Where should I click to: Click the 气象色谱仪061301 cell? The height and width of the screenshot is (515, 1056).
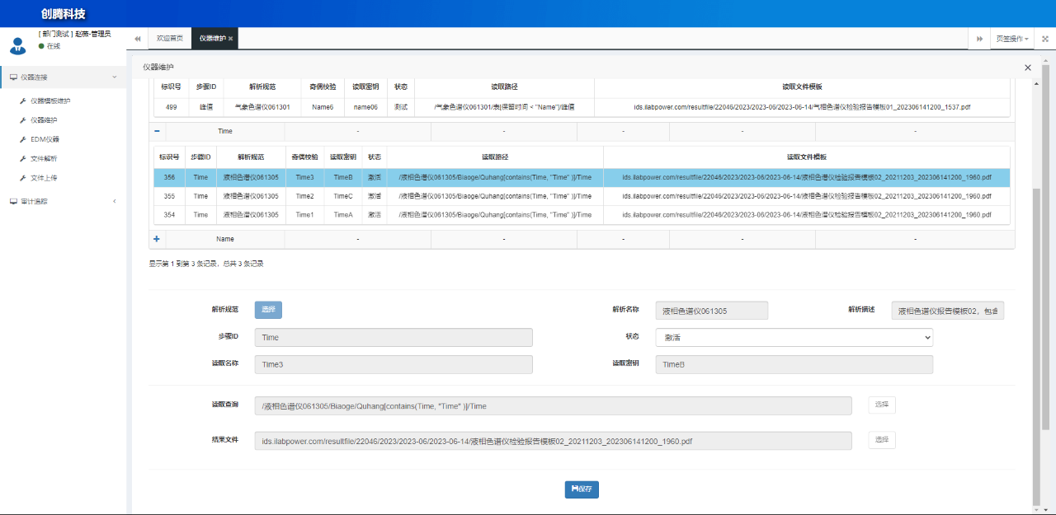coord(262,107)
